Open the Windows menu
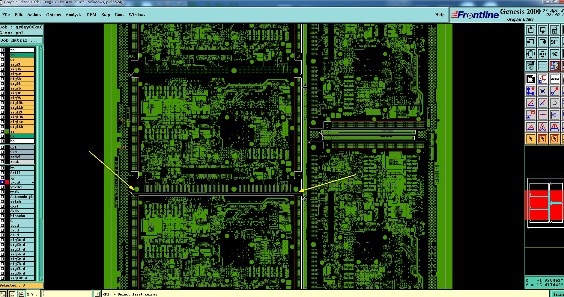The height and width of the screenshot is (297, 564). tap(137, 15)
